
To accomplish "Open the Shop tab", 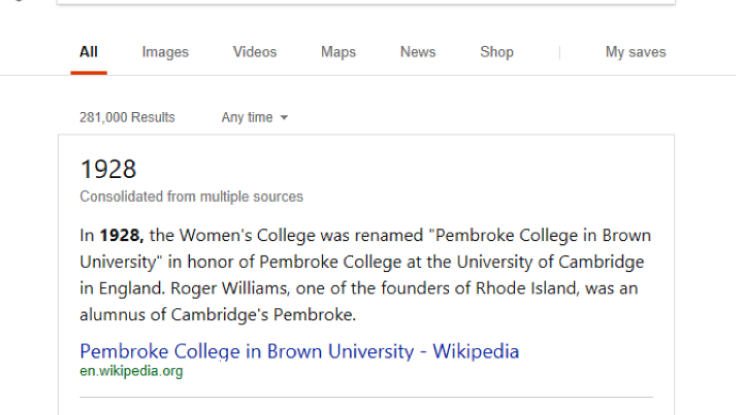I will coord(497,52).
